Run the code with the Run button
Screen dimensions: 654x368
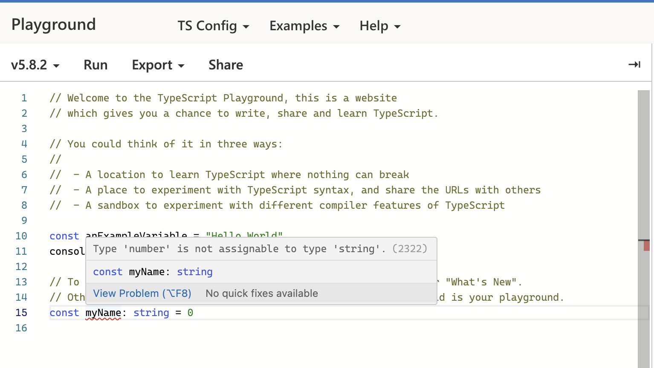(x=95, y=65)
